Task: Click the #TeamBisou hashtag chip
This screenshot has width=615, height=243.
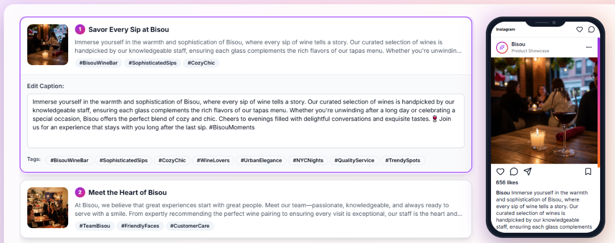Action: (x=94, y=226)
